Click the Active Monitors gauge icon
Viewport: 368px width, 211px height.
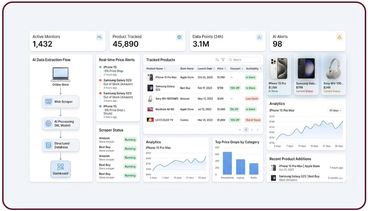pos(99,37)
